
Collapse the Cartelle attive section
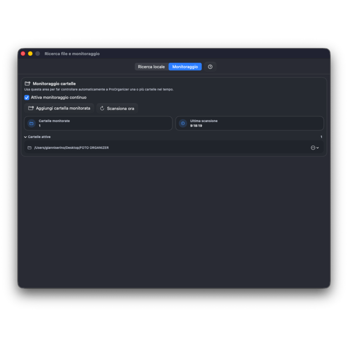point(26,137)
